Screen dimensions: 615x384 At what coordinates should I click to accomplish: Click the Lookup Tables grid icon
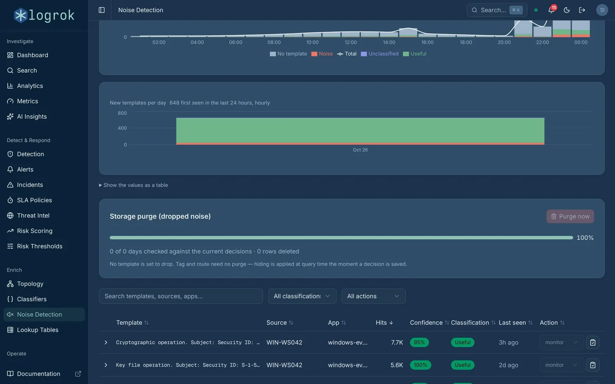(x=10, y=330)
